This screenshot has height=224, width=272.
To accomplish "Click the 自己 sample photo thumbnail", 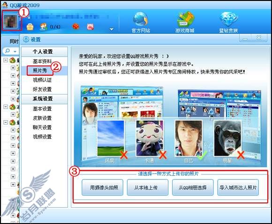I will [x=189, y=138].
